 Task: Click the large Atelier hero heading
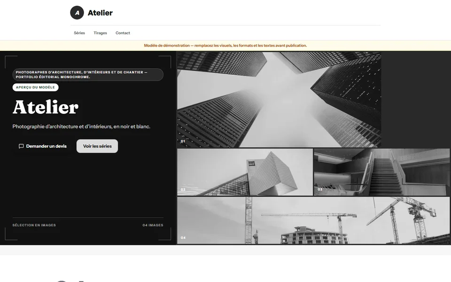point(46,107)
